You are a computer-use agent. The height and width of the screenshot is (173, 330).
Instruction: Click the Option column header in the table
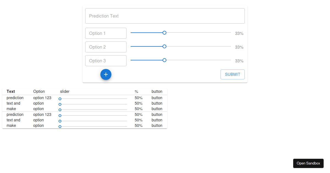[39, 91]
